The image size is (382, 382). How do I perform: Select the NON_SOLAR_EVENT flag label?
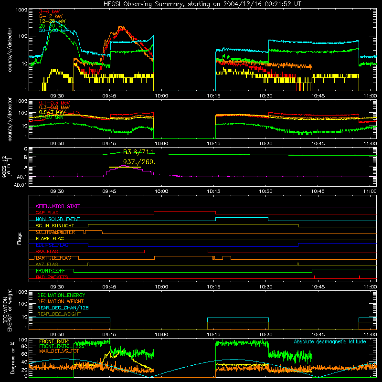(x=58, y=219)
